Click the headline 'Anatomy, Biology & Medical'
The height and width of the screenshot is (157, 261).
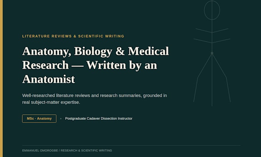coord(96,51)
